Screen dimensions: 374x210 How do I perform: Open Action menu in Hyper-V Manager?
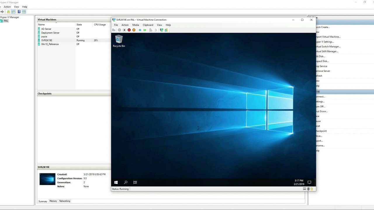click(x=7, y=7)
